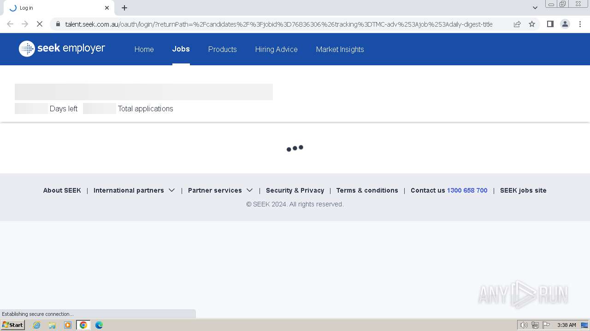This screenshot has height=331, width=590.
Task: Open Internet Explorer from taskbar
Action: pyautogui.click(x=37, y=325)
